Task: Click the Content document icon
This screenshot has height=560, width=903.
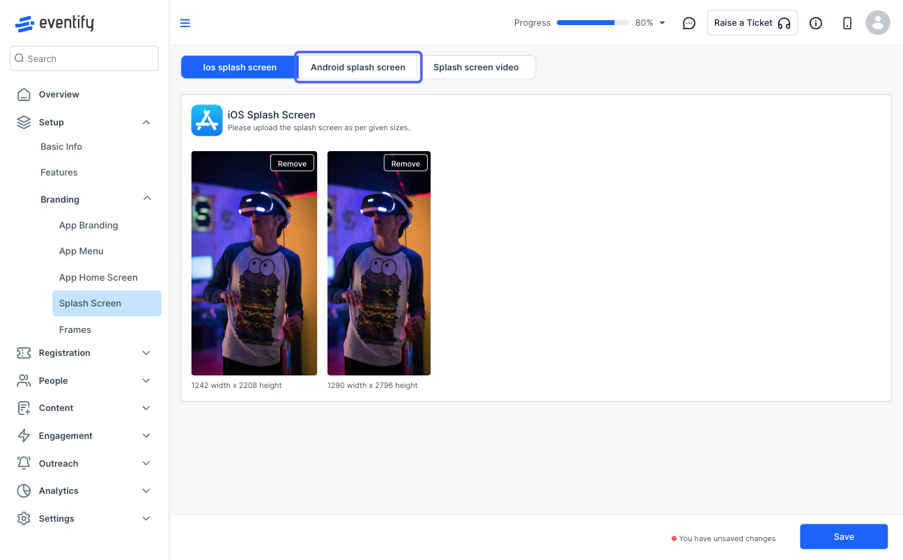Action: click(24, 407)
